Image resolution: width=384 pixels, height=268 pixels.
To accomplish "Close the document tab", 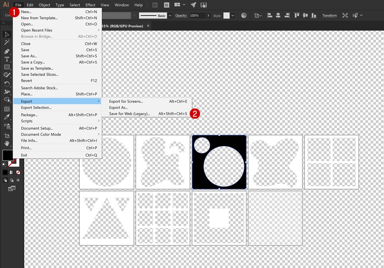I will click(x=148, y=26).
